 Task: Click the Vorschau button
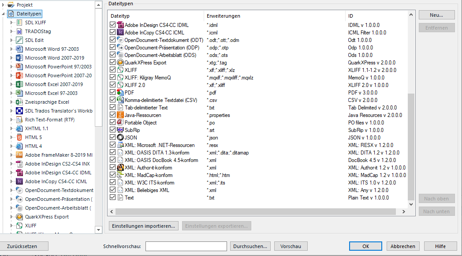pyautogui.click(x=291, y=246)
